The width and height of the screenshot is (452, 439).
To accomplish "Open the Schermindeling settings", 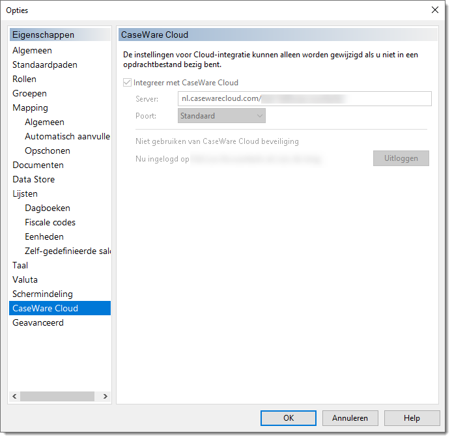I will (42, 294).
